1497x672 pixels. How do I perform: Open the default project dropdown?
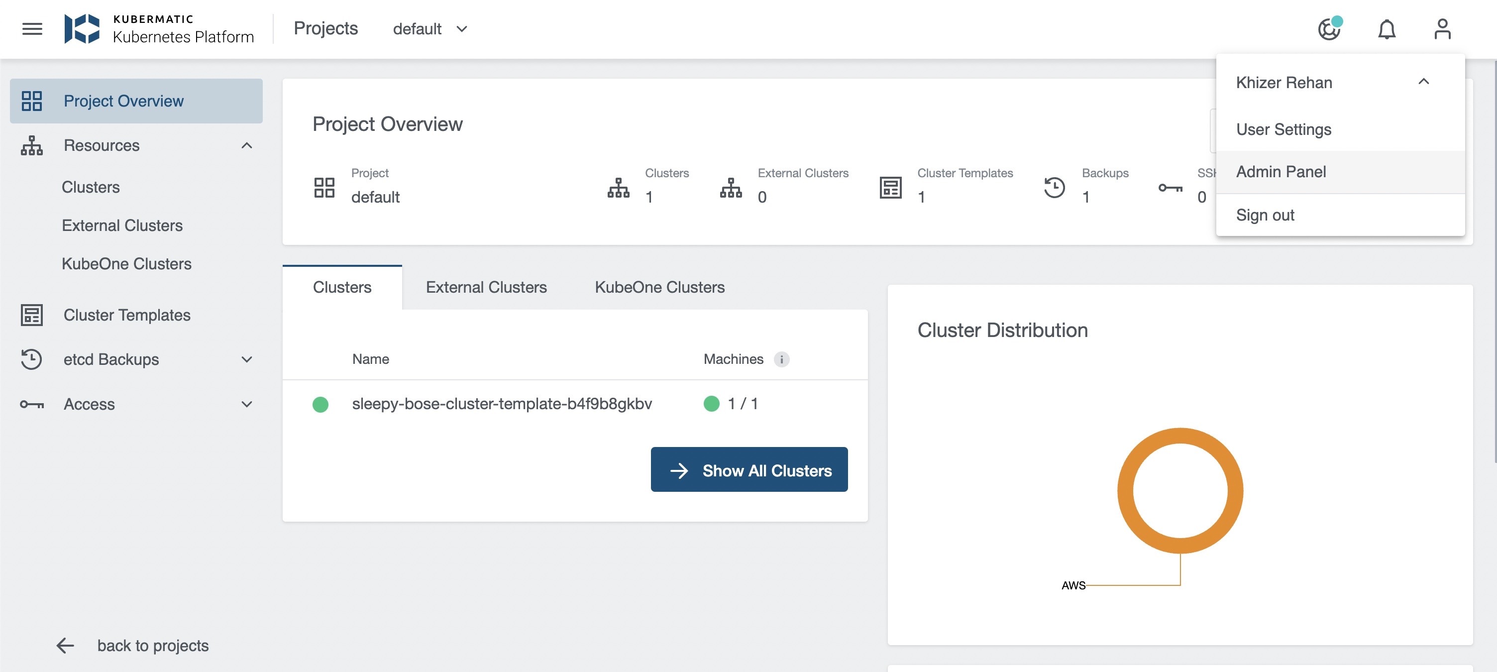click(x=430, y=29)
